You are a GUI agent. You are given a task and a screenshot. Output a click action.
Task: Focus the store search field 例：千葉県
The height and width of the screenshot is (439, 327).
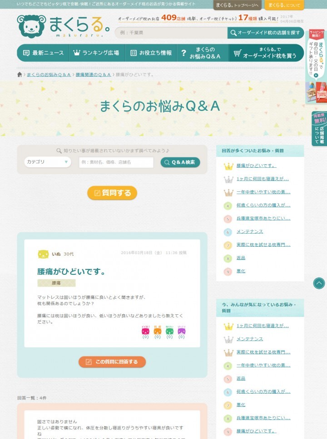[171, 33]
